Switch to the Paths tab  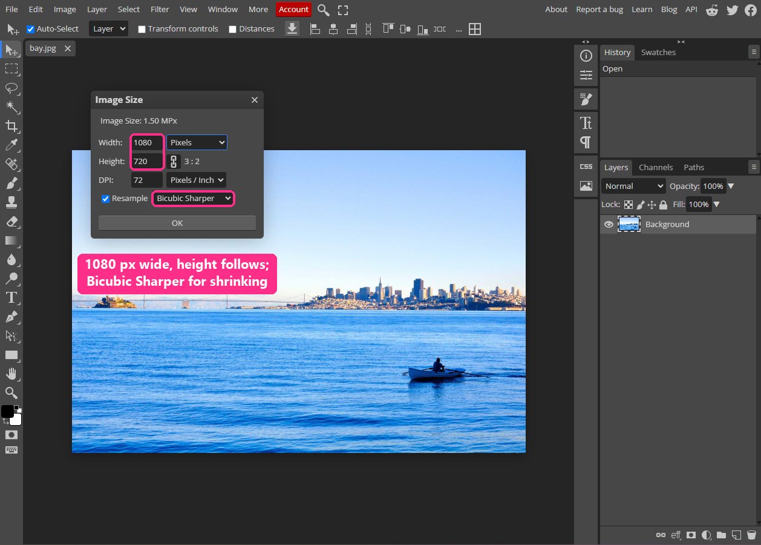[694, 167]
